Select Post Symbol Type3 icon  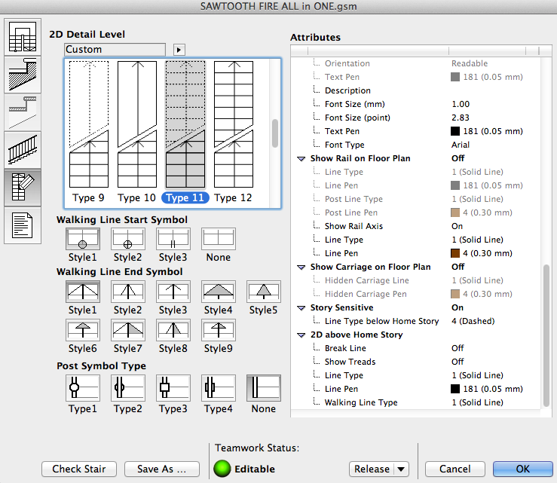pos(173,387)
